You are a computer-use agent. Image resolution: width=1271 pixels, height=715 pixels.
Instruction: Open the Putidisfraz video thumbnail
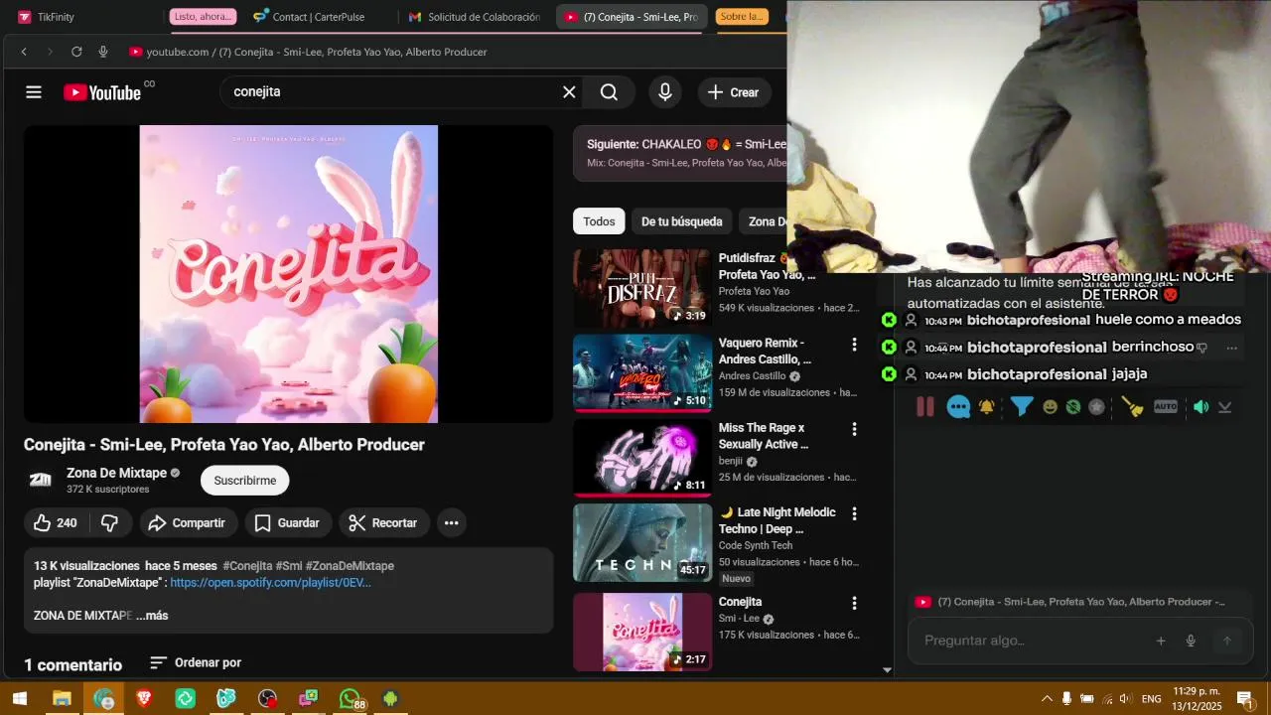click(642, 288)
